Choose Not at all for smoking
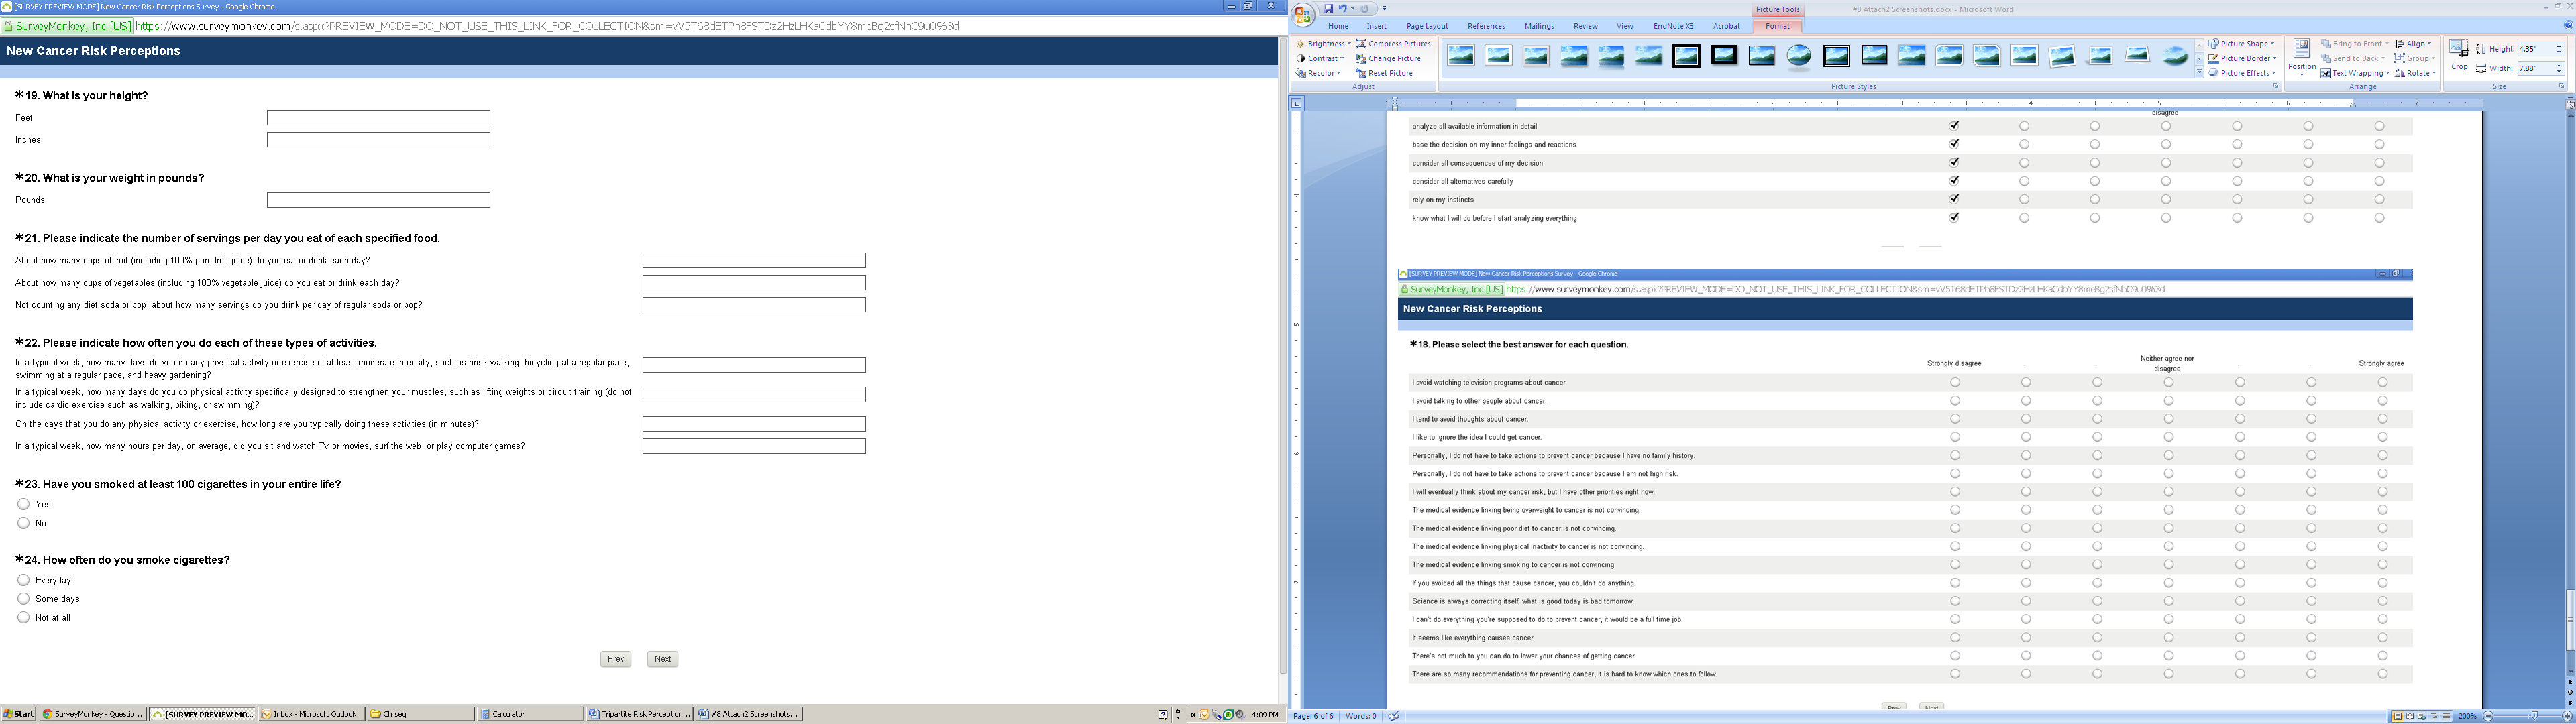 click(x=23, y=618)
